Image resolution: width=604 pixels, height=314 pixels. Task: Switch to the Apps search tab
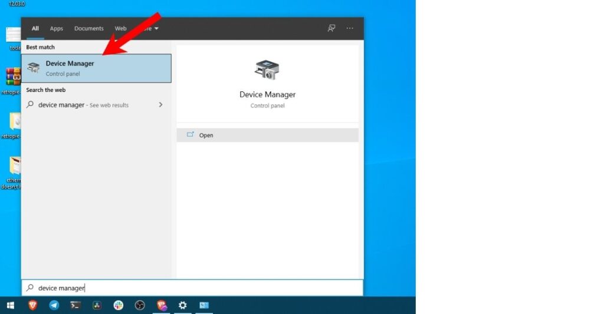[x=56, y=28]
